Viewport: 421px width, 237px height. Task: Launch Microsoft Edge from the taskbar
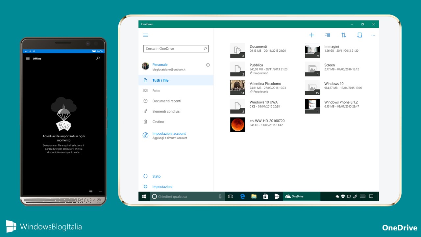242,197
